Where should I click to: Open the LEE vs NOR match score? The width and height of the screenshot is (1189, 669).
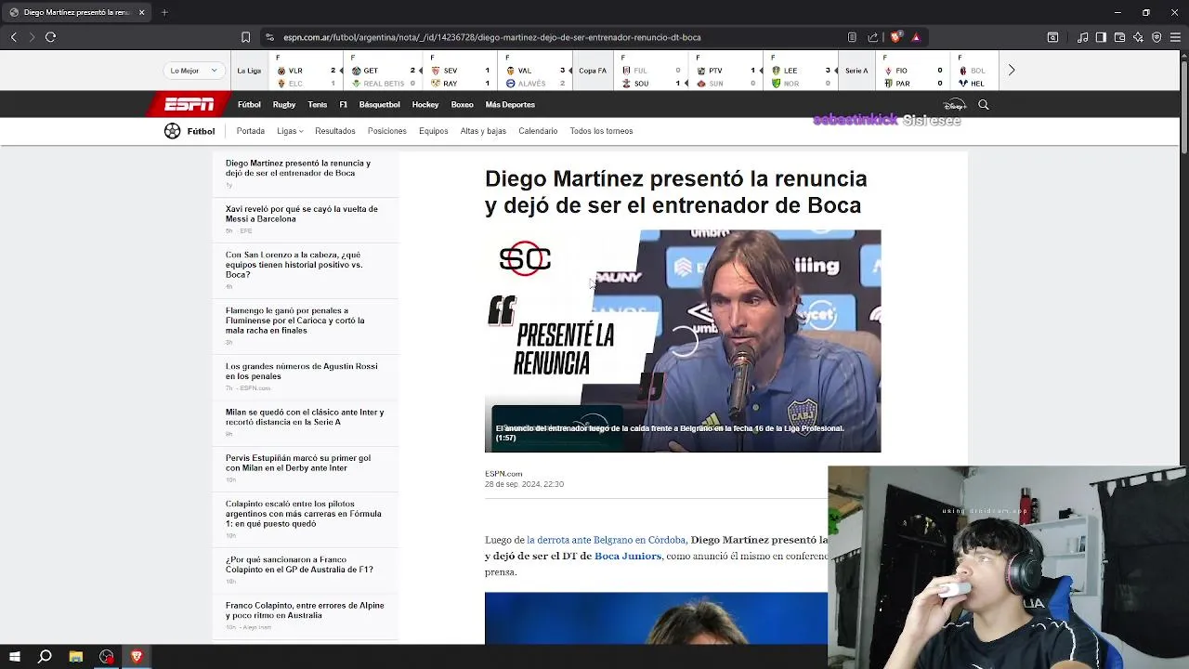802,71
